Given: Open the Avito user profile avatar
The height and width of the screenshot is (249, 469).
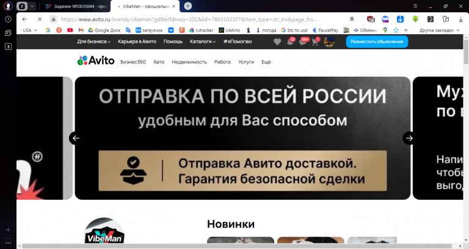Looking at the screenshot, I should tap(329, 42).
